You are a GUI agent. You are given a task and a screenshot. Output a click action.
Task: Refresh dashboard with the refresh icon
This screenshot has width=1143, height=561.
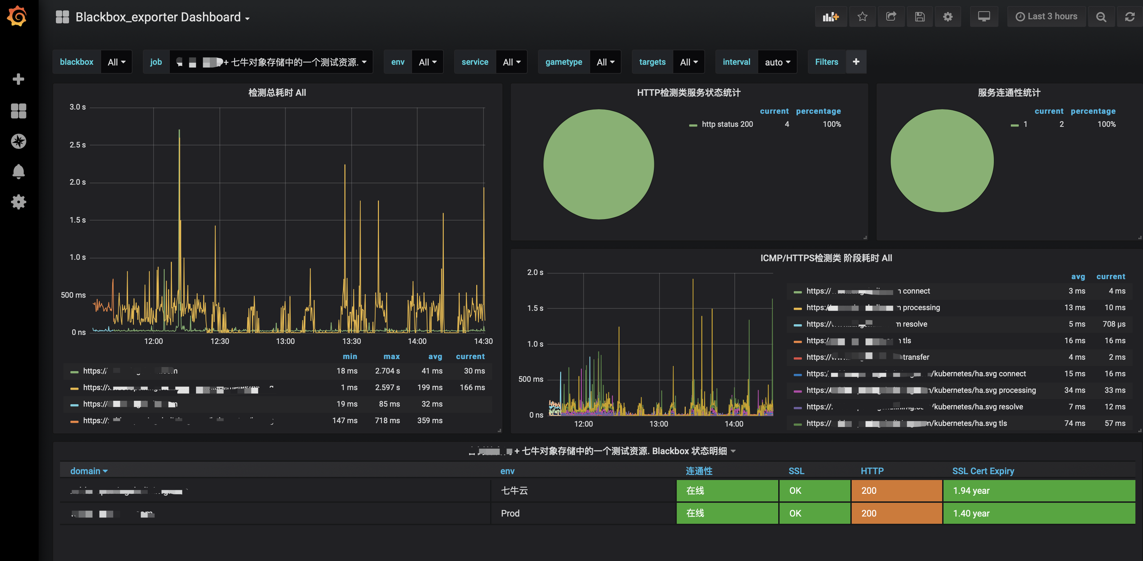click(x=1129, y=17)
